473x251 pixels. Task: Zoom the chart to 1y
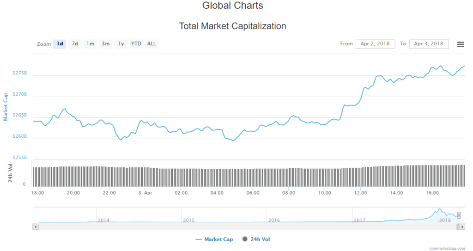(x=121, y=44)
